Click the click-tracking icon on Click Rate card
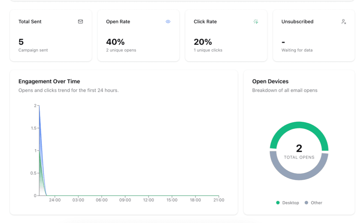Screen dimensions: 358x223 pyautogui.click(x=256, y=21)
